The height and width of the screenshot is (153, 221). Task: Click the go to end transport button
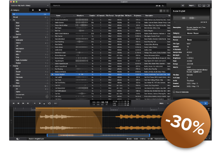click(x=28, y=103)
